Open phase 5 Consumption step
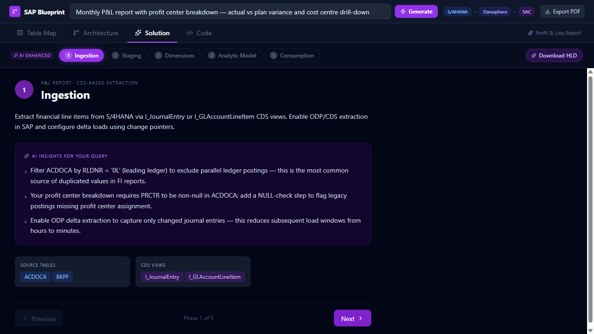 (292, 56)
